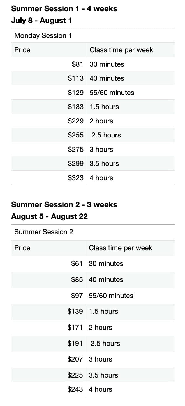Click the July 8 - August 1 date line

[41, 21]
